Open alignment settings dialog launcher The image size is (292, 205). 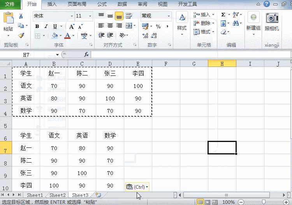point(135,45)
